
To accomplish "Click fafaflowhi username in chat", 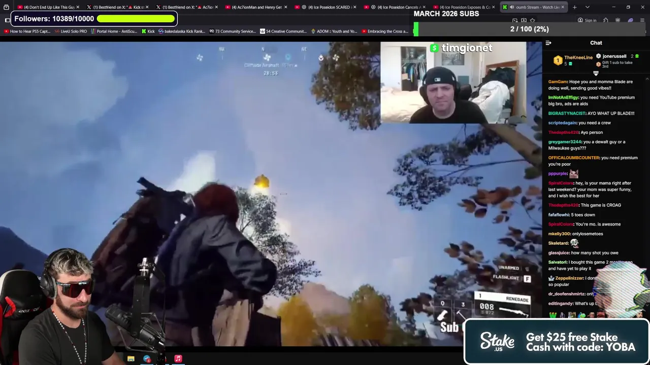I will (x=559, y=215).
